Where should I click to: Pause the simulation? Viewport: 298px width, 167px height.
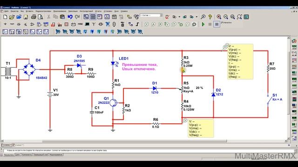click(210, 24)
